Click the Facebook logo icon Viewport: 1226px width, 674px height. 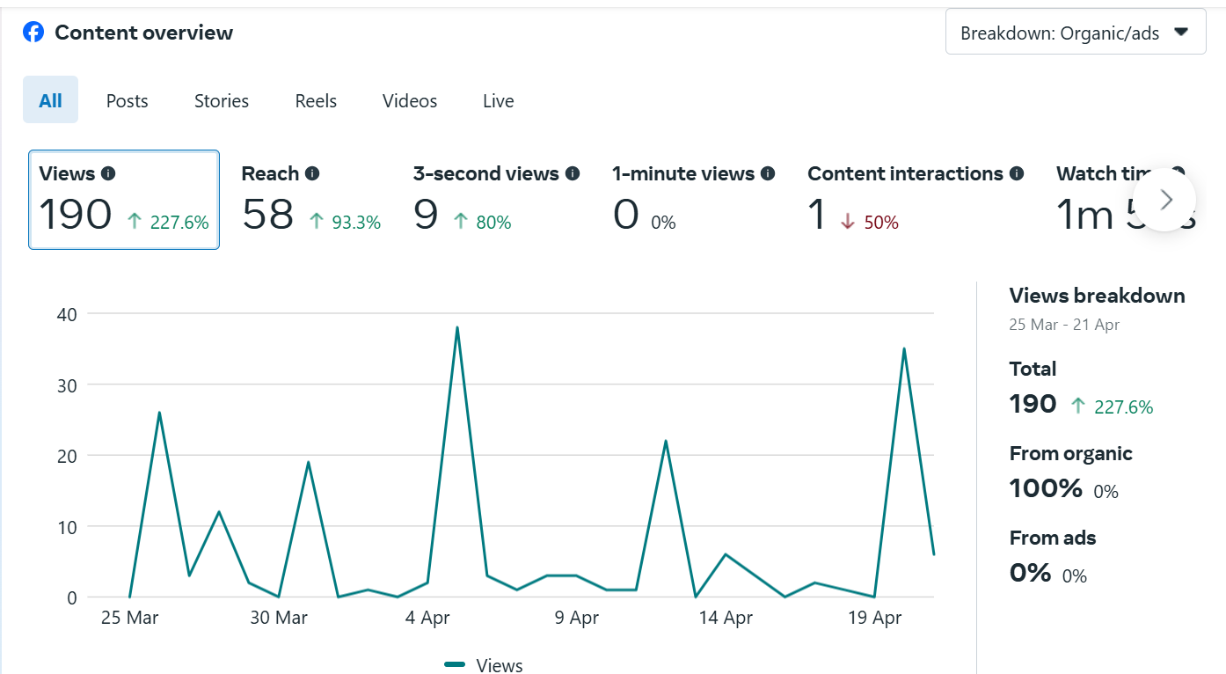(33, 33)
